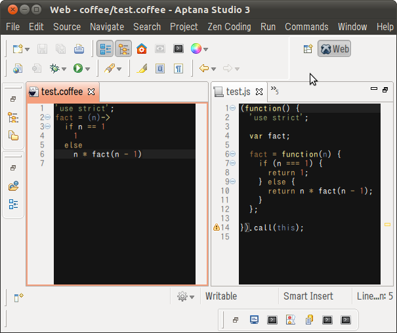Open the Aptana Studio home icon
Image resolution: width=397 pixels, height=333 pixels.
142,49
